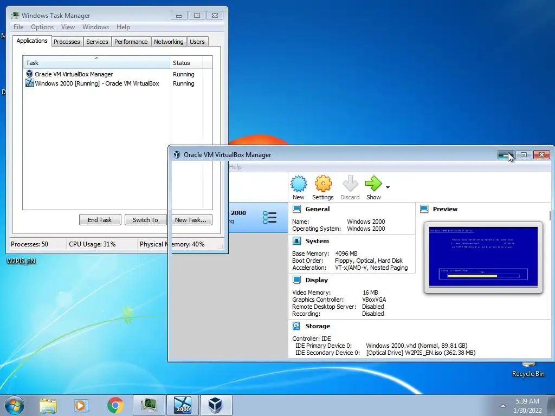Sort by the Status column header

click(185, 62)
